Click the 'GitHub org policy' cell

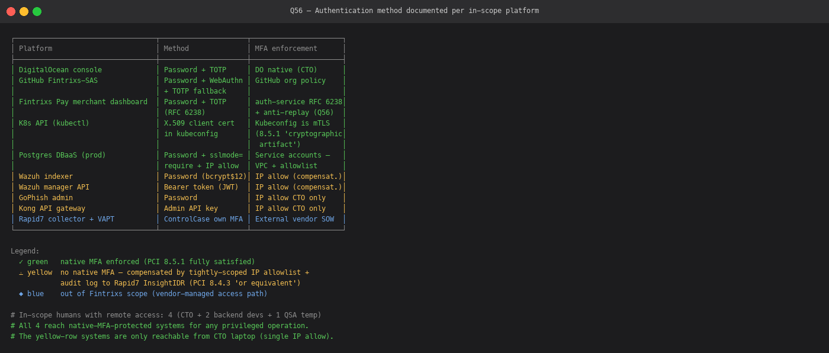[x=290, y=81]
